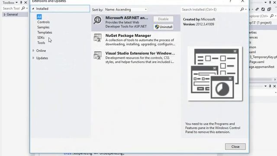The width and height of the screenshot is (277, 156).
Task: Collapse the Installed category
Action: pos(33,9)
